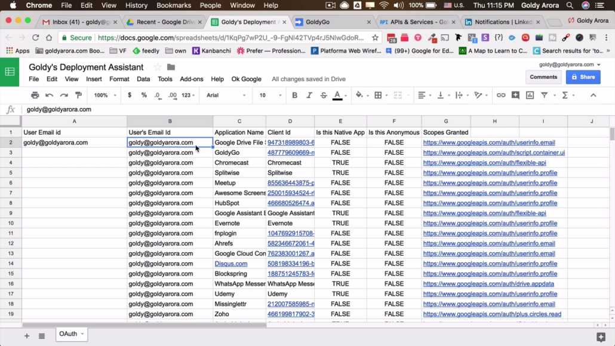Select the Chromecast cell in column C
This screenshot has height=346, width=615.
[239, 163]
